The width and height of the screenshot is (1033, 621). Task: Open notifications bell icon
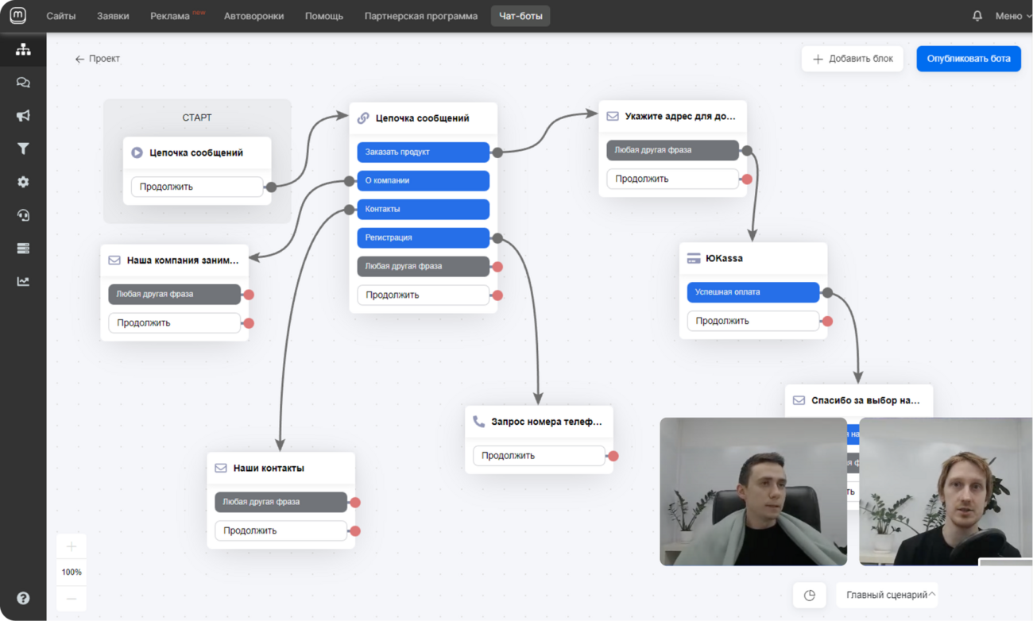click(977, 16)
